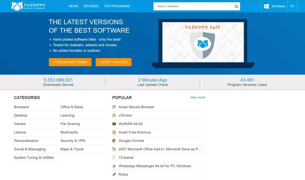This screenshot has width=305, height=180.
Task: Select the CCleaner text link
Action: 126,158
